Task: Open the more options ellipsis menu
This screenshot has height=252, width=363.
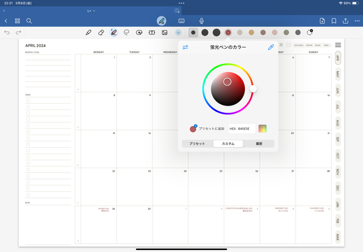Action: click(357, 21)
